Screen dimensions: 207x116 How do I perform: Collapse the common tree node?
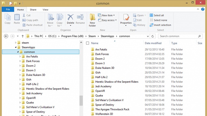(x=18, y=52)
